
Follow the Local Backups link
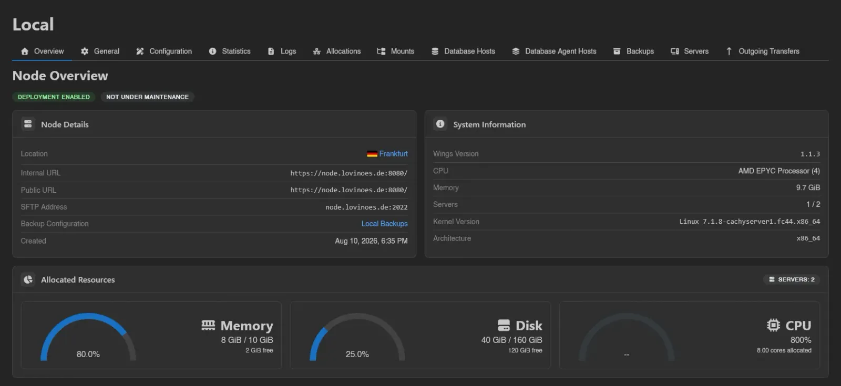385,224
